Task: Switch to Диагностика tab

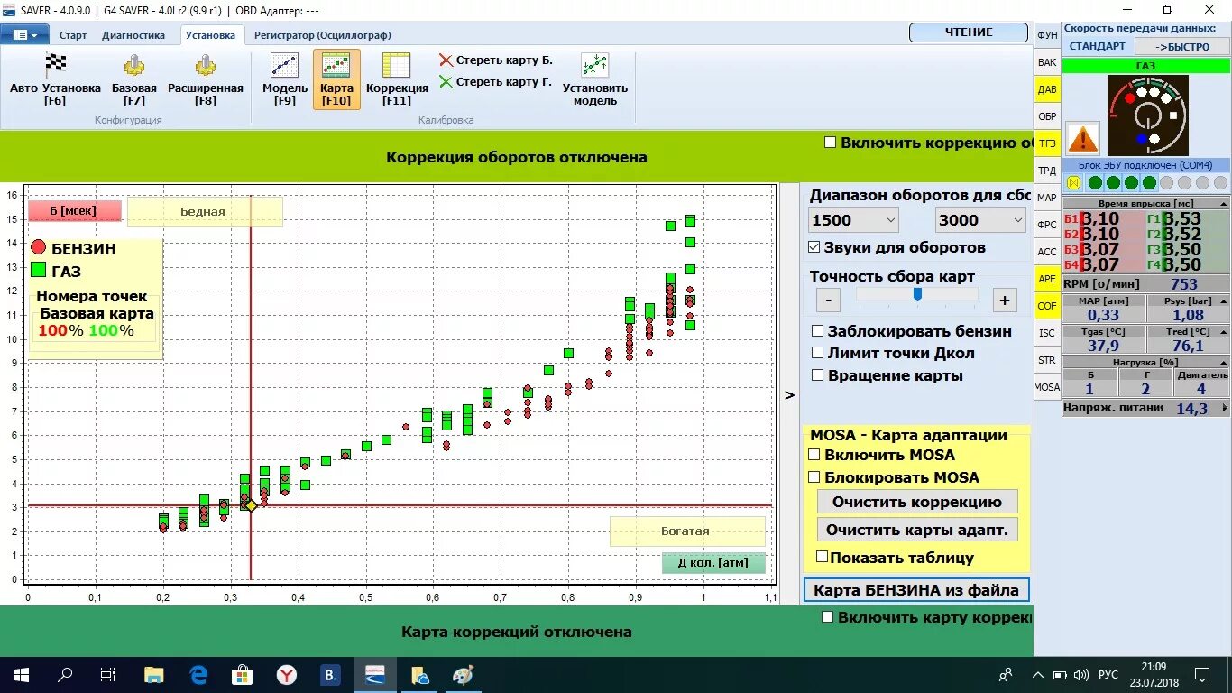Action: pos(133,35)
